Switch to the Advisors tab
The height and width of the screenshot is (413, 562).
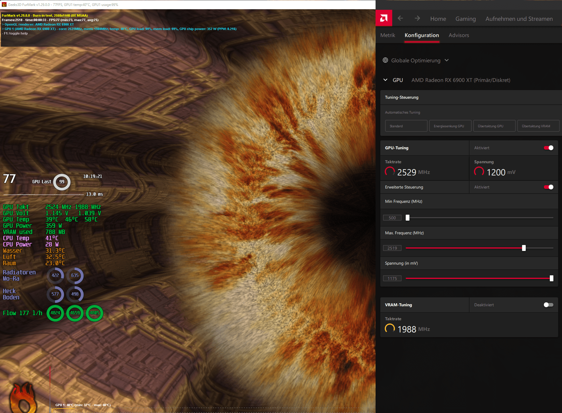click(459, 35)
